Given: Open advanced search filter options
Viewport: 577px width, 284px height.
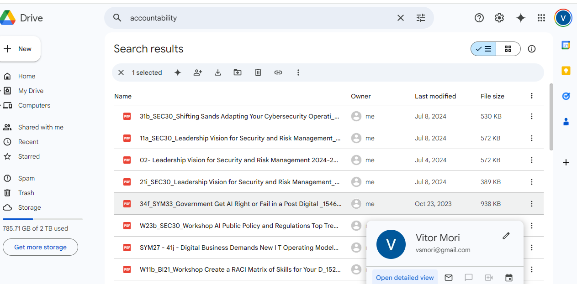Looking at the screenshot, I should click(421, 18).
